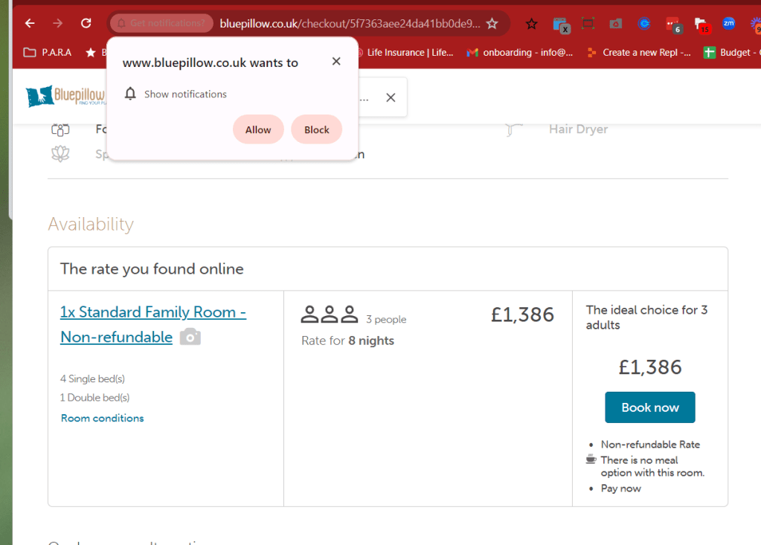The image size is (761, 545).
Task: Open the red extension with badge 6
Action: click(x=674, y=25)
